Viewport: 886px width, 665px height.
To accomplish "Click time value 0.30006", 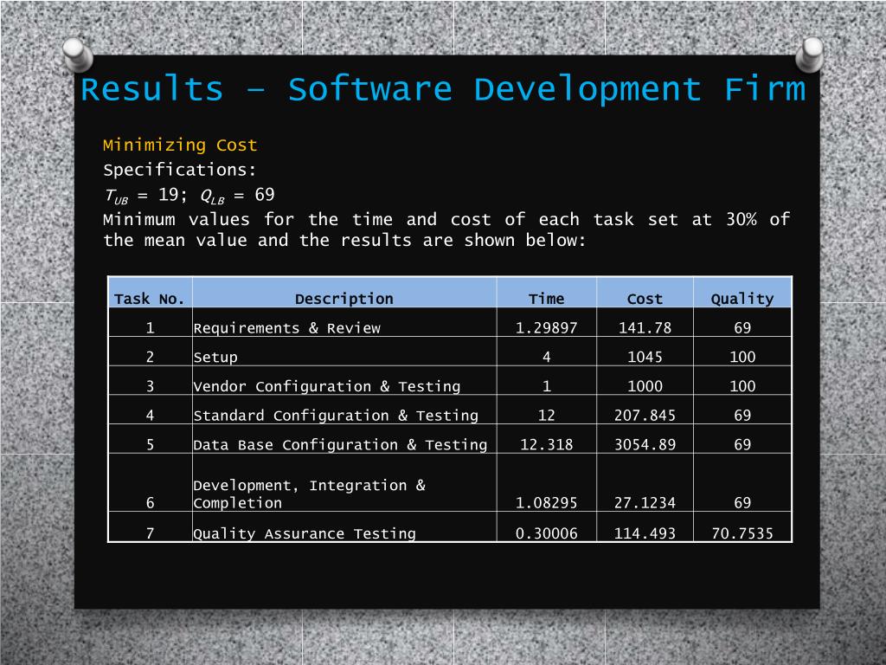I will (547, 533).
